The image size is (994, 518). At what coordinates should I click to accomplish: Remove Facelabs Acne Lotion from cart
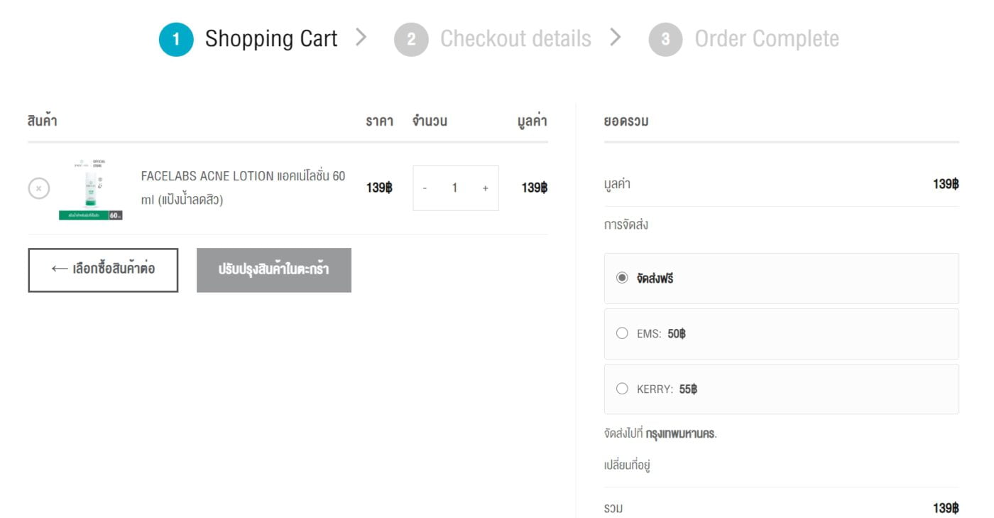(x=38, y=188)
